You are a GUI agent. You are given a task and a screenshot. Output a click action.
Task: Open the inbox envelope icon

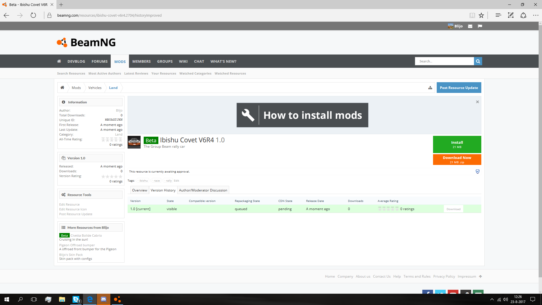click(x=470, y=26)
